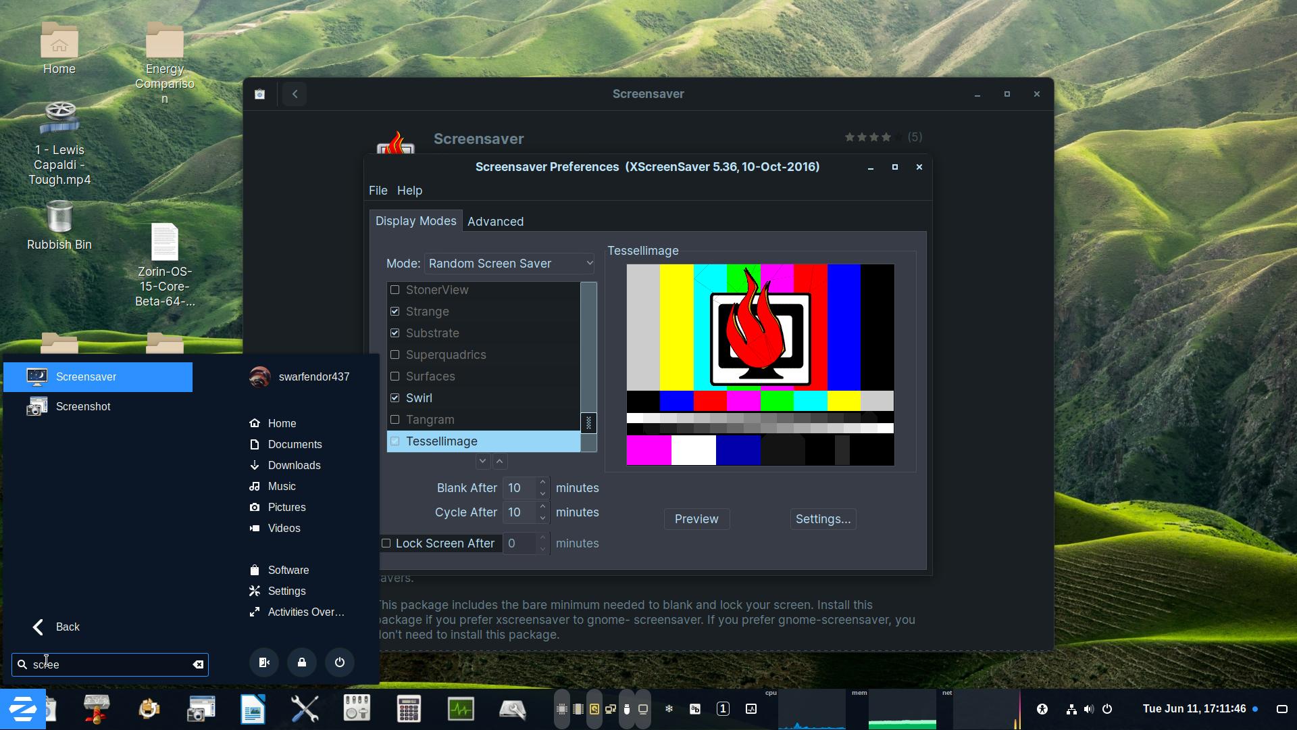Open the Mode dropdown
1297x730 pixels.
(509, 264)
